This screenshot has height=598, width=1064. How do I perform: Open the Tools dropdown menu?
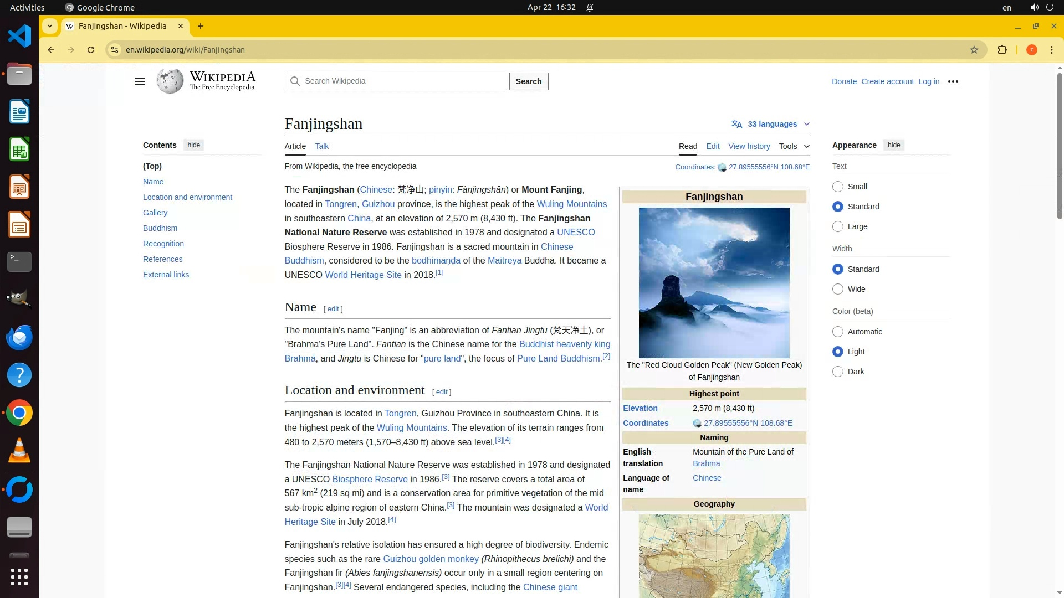(x=794, y=146)
